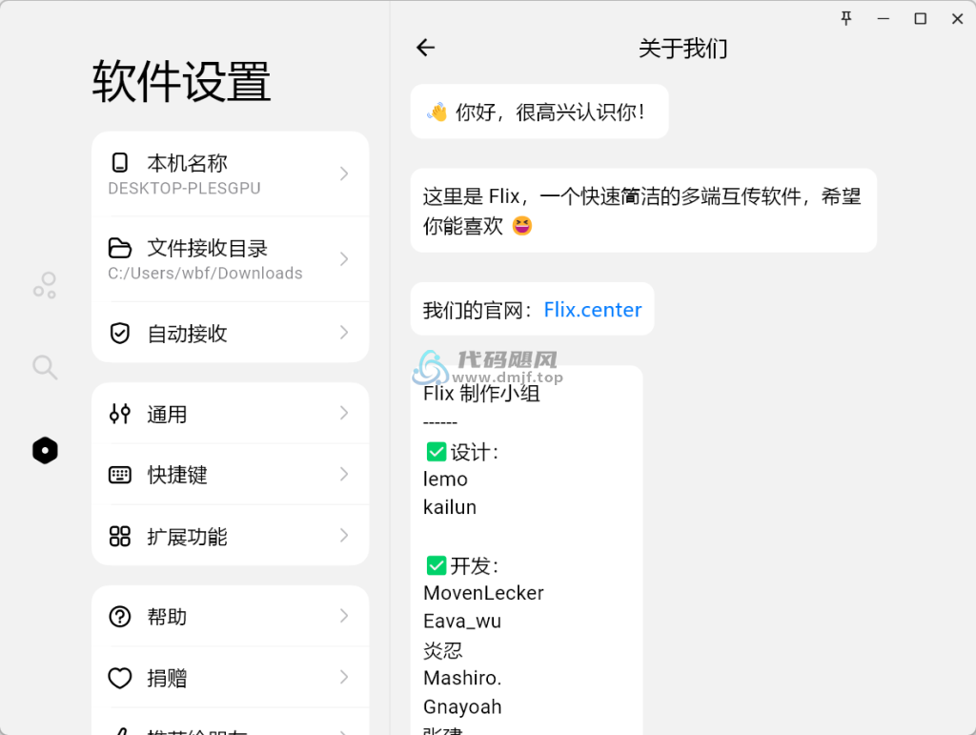Click the 这里是 Flix intro message bubble

click(x=643, y=211)
